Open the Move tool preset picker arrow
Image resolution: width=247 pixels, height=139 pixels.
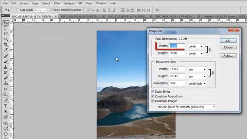pos(12,10)
